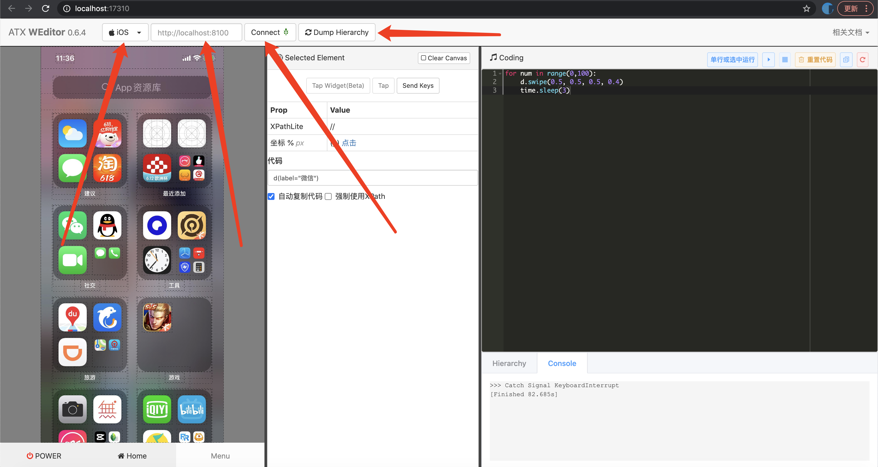Click the device URL input field
Image resolution: width=878 pixels, height=467 pixels.
[196, 32]
